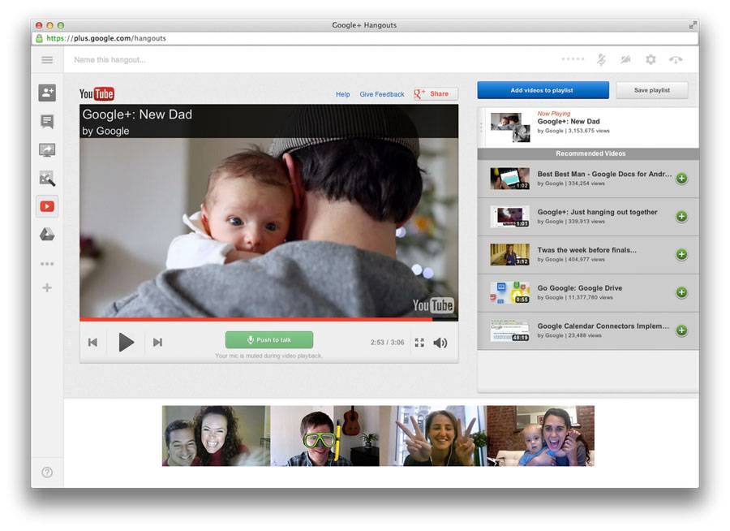
Task: Grab the Now Playing item drag handle
Action: coord(481,127)
